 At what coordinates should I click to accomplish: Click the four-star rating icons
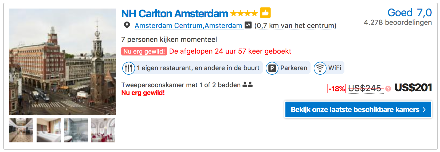[244, 13]
